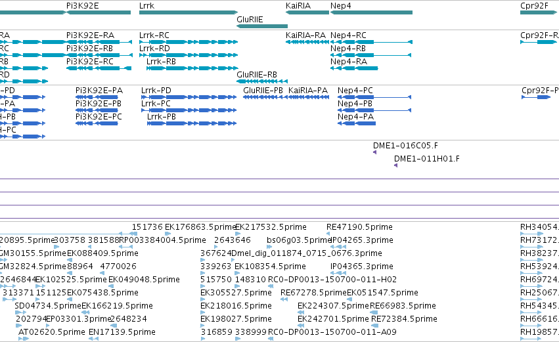This screenshot has height=342, width=559.
Task: Select the Nep4-PB protein label
Action: click(355, 104)
